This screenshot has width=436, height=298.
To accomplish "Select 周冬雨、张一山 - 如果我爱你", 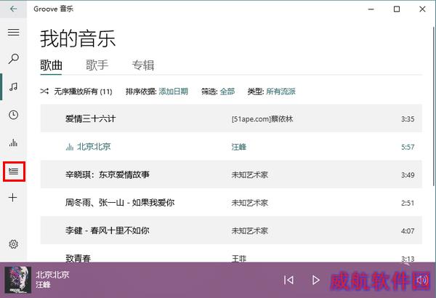I will 231,202.
